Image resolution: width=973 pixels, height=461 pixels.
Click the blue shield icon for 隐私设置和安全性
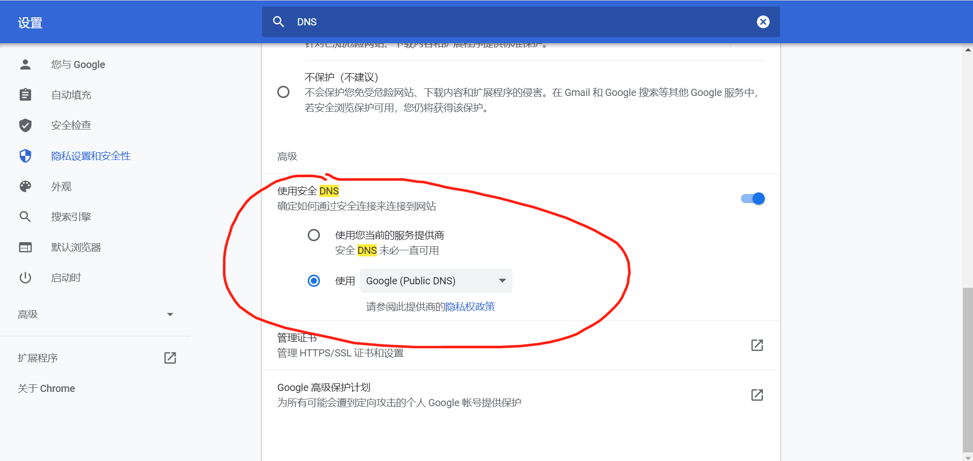25,156
